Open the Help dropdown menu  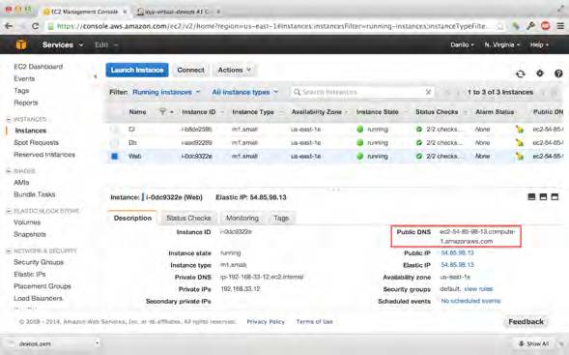(539, 44)
